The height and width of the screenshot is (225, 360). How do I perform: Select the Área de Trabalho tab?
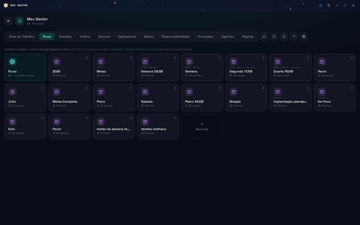[x=22, y=37]
